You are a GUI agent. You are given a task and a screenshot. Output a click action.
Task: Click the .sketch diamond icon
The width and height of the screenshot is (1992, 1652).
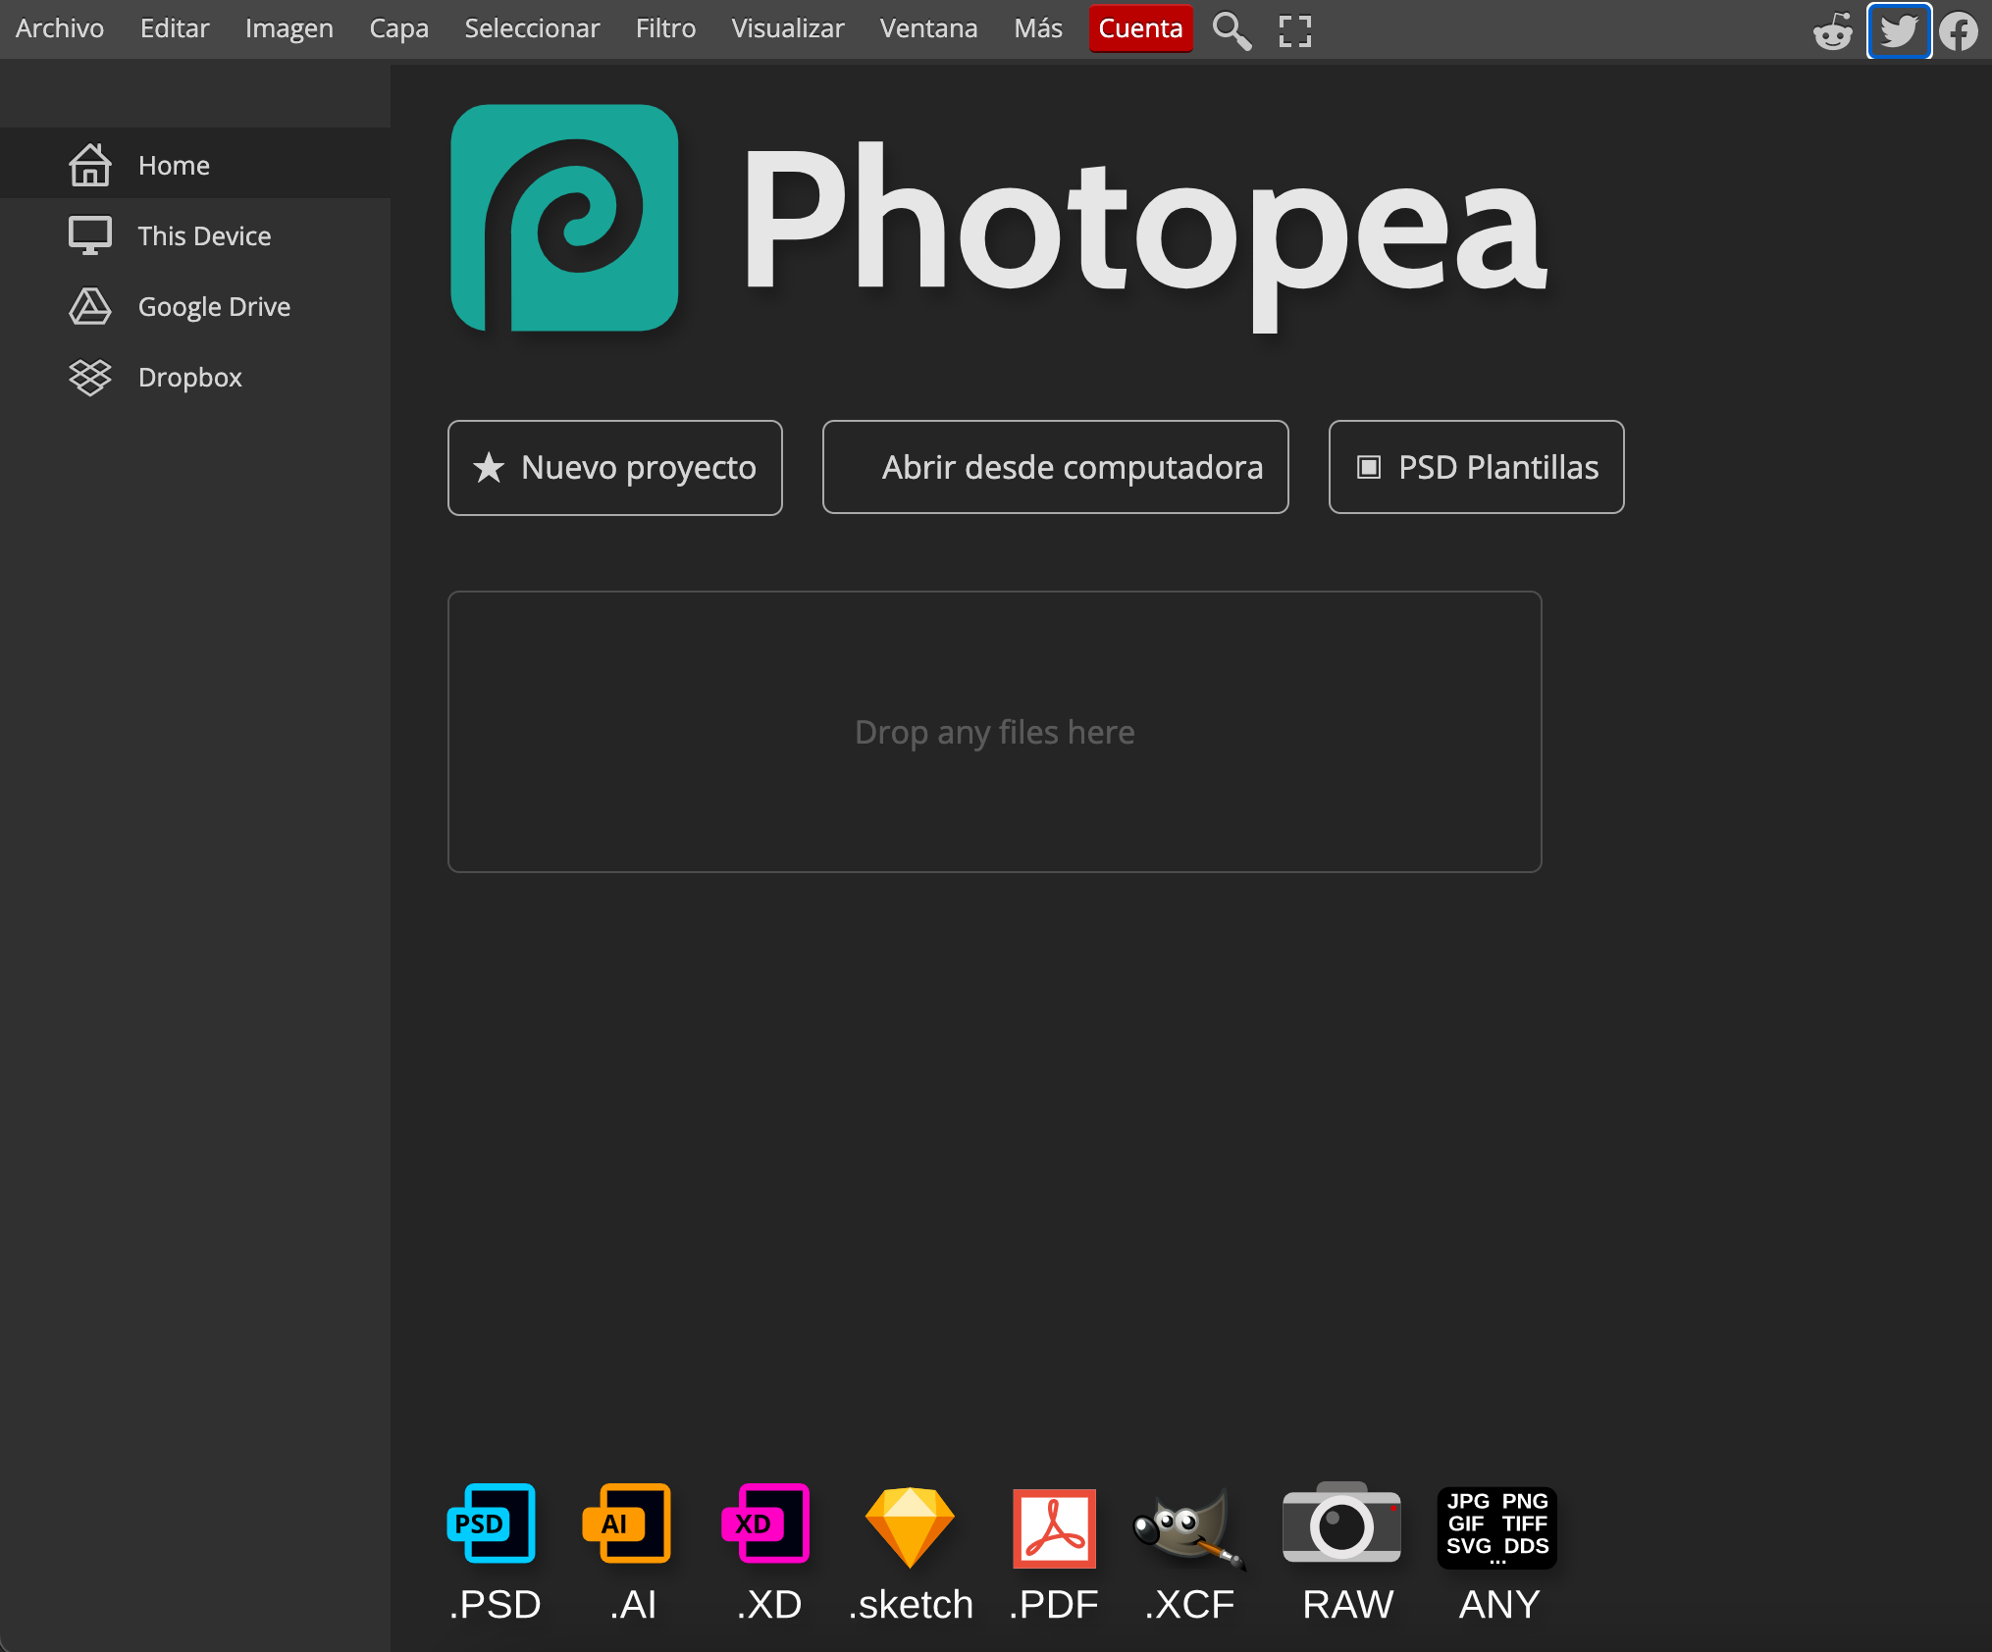click(x=910, y=1526)
